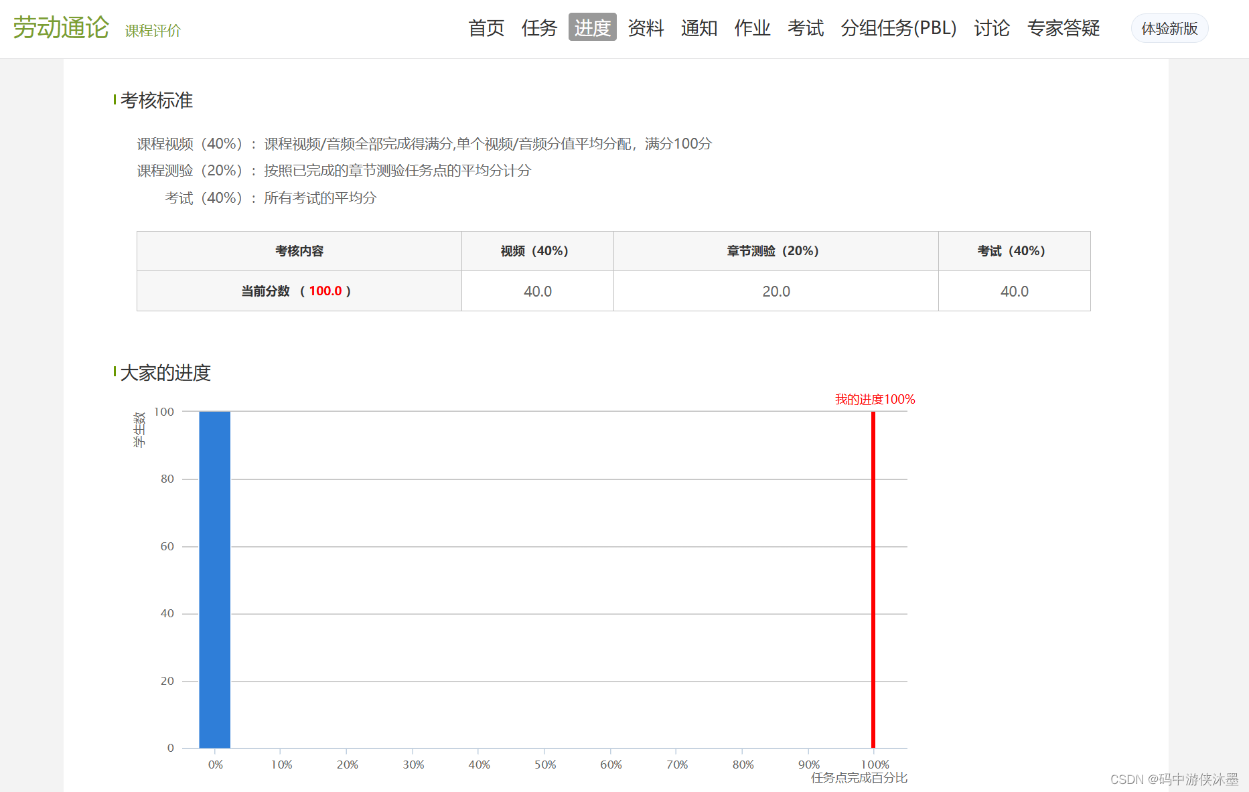Click the 当前分数 (100.0) cell
The image size is (1249, 792).
(x=299, y=291)
